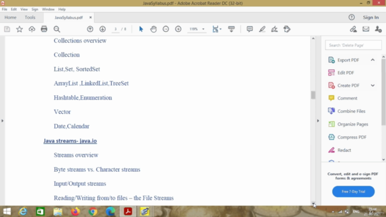Click the document vertical scrollbar thumb
This screenshot has height=217, width=386.
click(313, 95)
